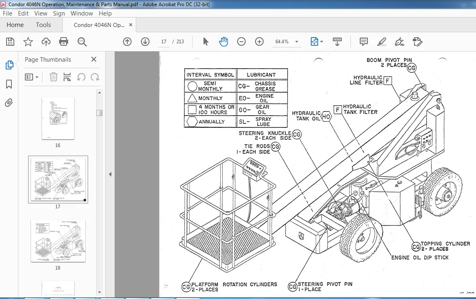Switch to the Home tab
The width and height of the screenshot is (476, 299).
(15, 25)
